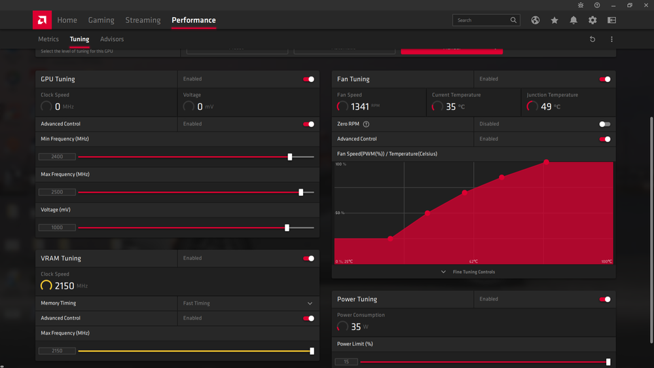Click the Voltage (mV) slider handle
The width and height of the screenshot is (654, 368).
[x=287, y=228]
